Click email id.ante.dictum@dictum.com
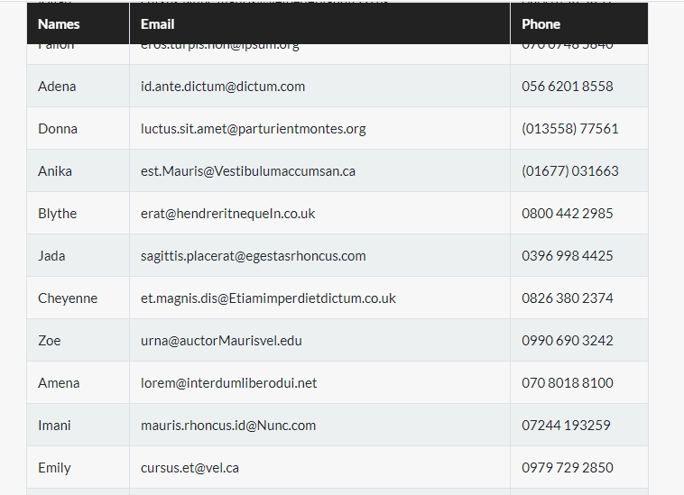Screen dimensions: 684x495 [x=223, y=87]
